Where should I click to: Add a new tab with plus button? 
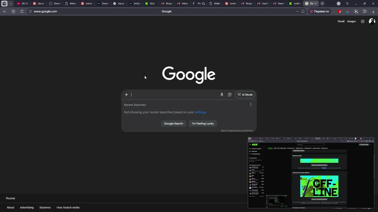(322, 4)
